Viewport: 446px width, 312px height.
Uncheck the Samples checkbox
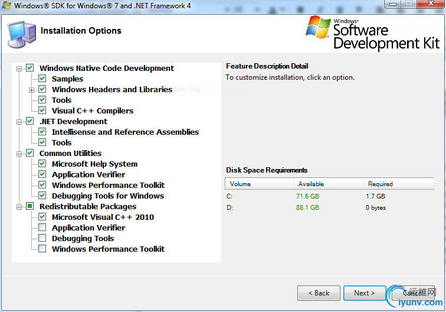pyautogui.click(x=42, y=79)
